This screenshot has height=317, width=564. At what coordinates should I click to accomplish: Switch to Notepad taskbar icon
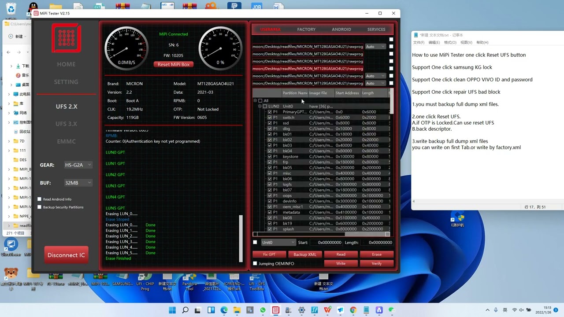366,310
